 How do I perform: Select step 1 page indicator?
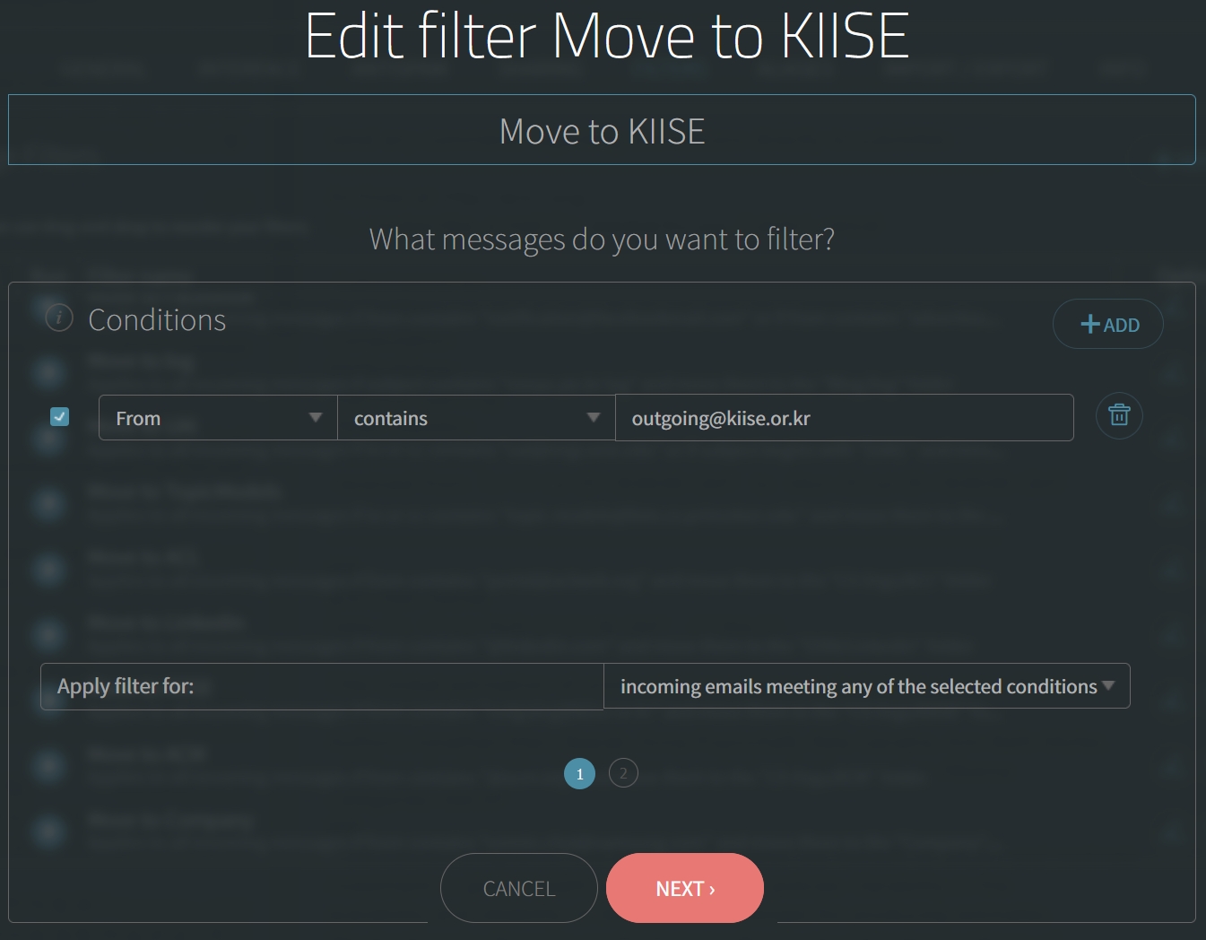pyautogui.click(x=579, y=773)
